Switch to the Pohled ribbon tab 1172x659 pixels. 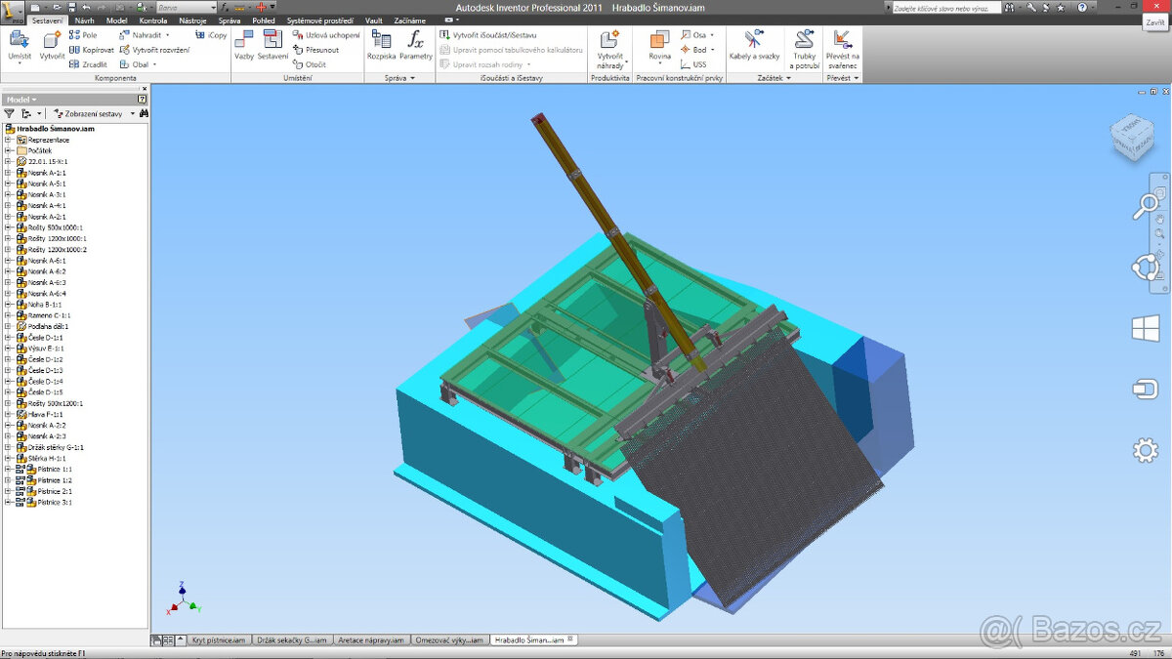[264, 20]
